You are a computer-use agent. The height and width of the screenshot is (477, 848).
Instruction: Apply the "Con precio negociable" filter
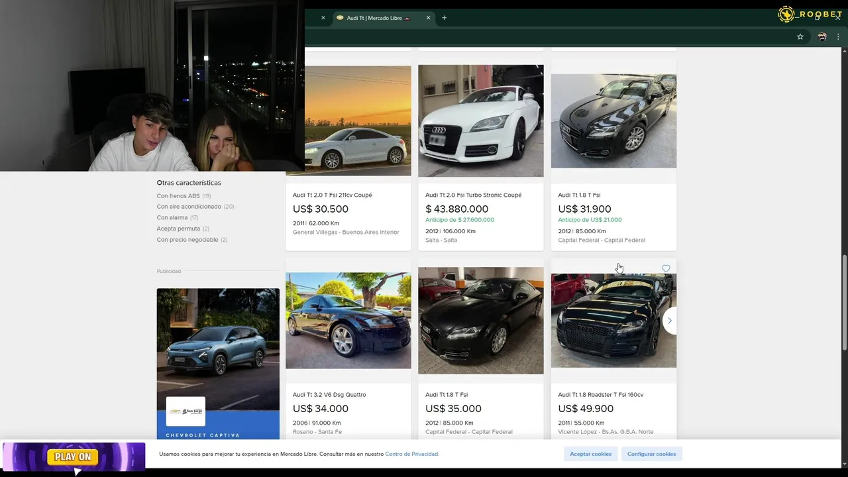point(187,240)
